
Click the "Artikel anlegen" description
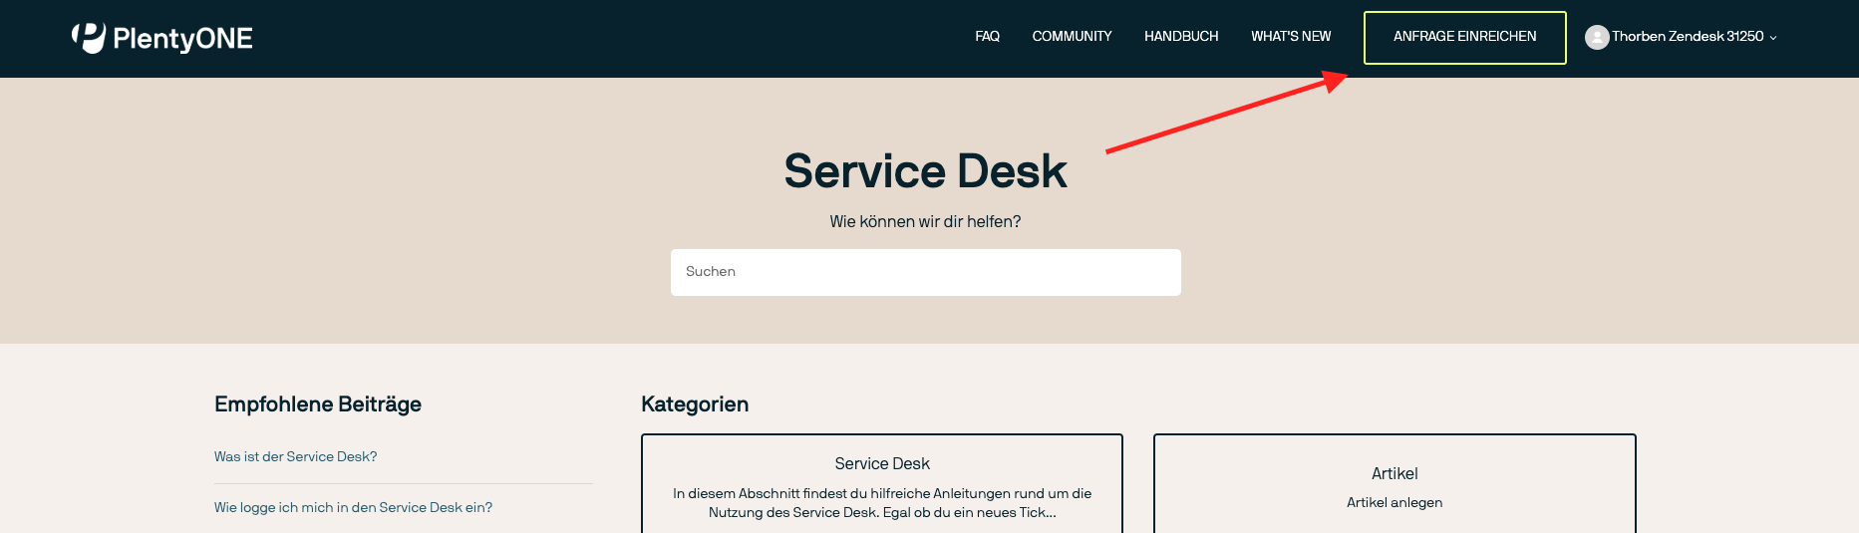coord(1394,503)
